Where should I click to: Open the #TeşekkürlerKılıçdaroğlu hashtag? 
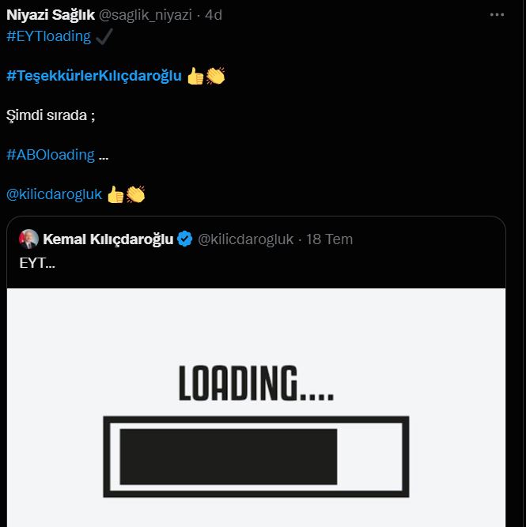coord(94,76)
